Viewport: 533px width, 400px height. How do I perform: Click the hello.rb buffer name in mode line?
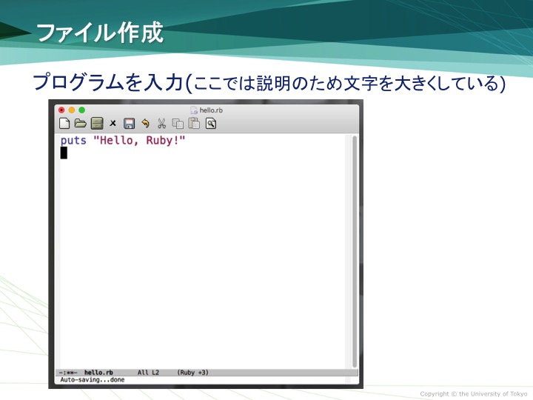[x=98, y=373]
